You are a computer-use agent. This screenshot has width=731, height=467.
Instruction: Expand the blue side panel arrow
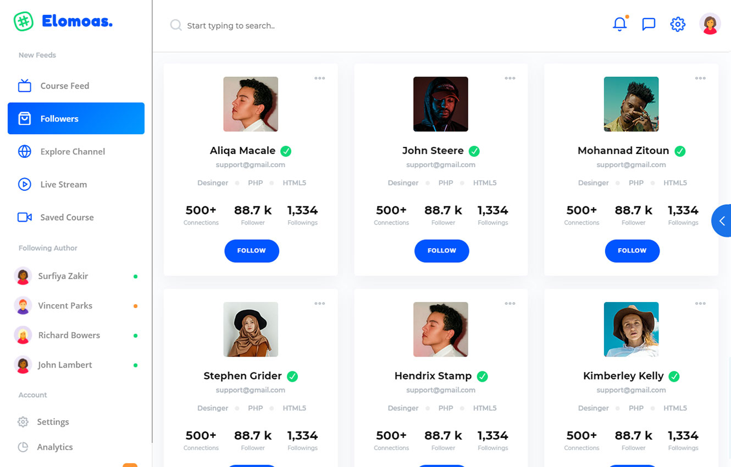[722, 221]
